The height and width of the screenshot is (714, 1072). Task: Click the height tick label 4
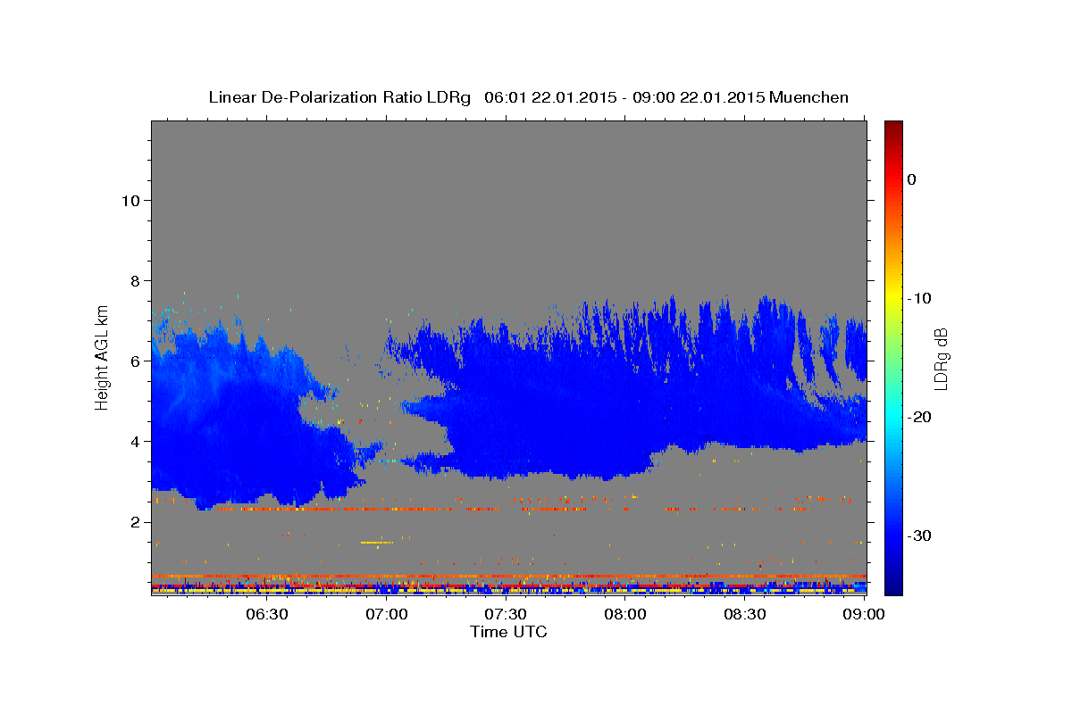point(135,441)
